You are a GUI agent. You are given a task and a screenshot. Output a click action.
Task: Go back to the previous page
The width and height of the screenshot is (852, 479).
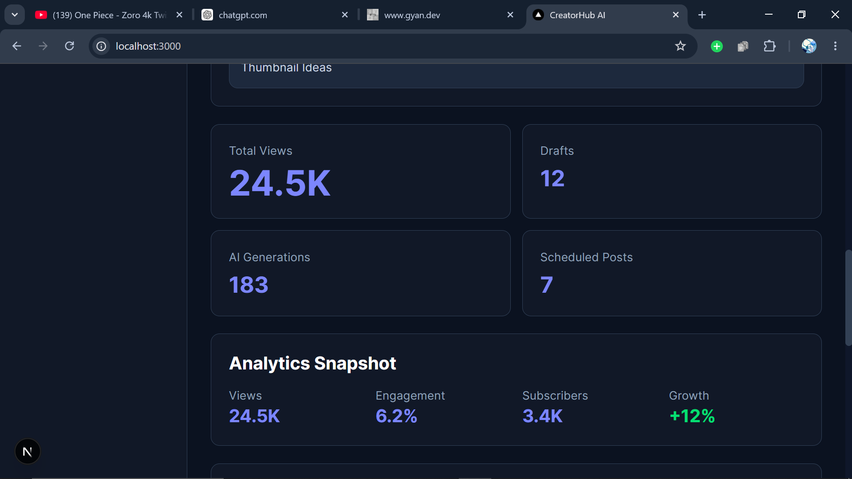(17, 46)
